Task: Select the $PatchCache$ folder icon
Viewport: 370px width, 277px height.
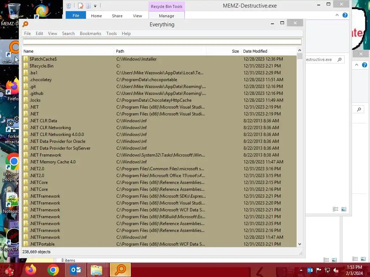Action: (x=26, y=59)
